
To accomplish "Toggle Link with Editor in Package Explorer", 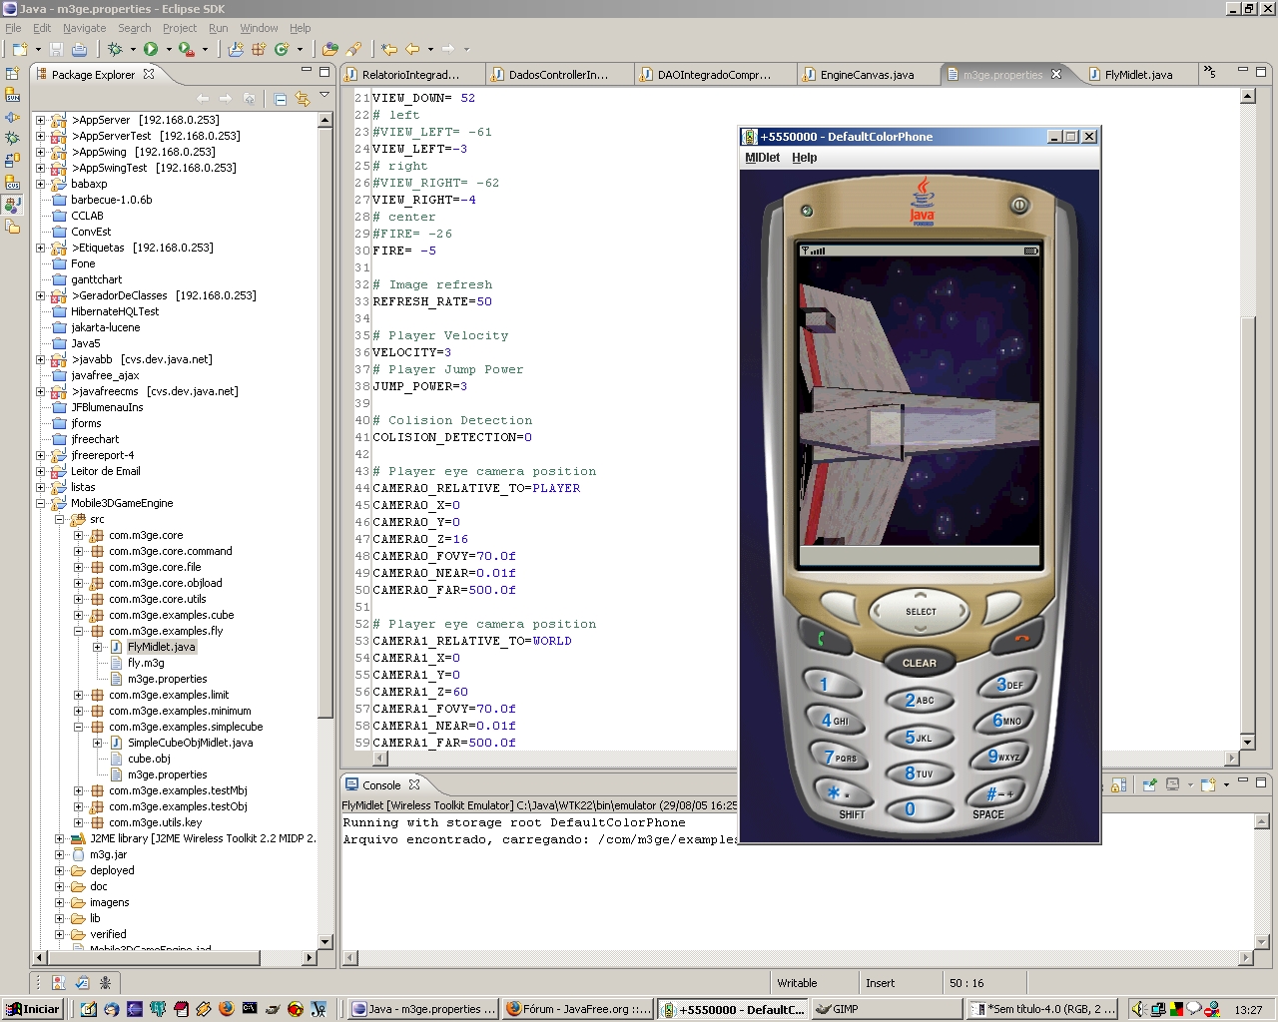I will [x=303, y=99].
